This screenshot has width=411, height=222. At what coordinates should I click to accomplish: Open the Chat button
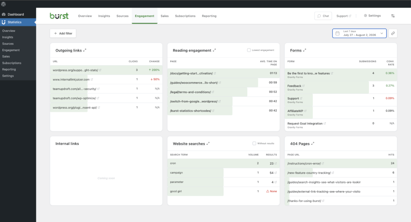click(x=323, y=16)
